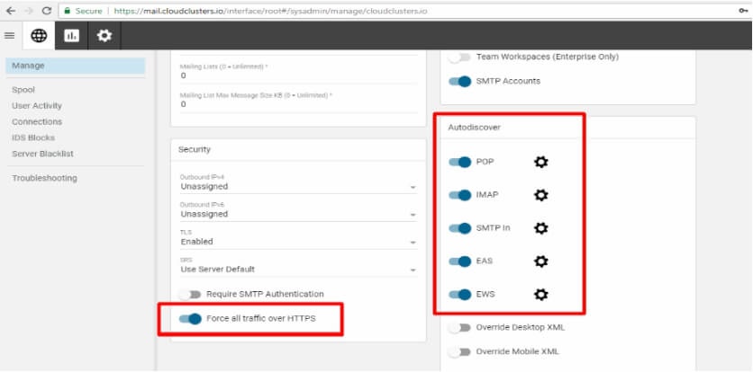The width and height of the screenshot is (753, 372).
Task: Enable Require SMTP Authentication switch
Action: [190, 295]
